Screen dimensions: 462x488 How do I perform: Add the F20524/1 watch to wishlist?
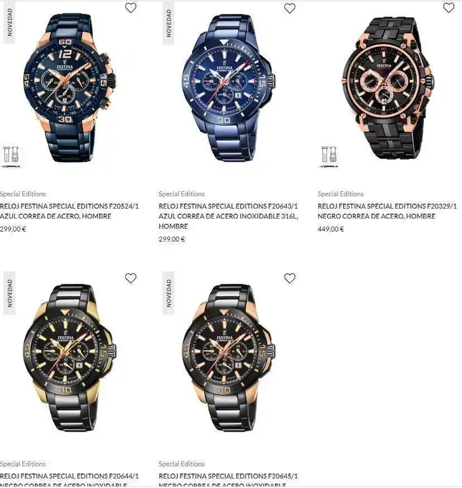pyautogui.click(x=131, y=8)
